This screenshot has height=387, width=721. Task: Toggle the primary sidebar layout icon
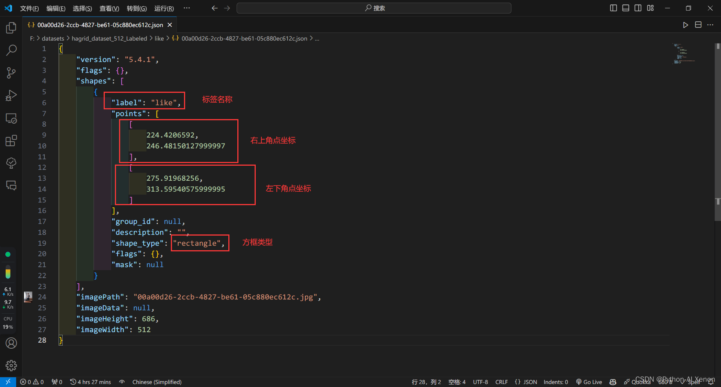613,8
